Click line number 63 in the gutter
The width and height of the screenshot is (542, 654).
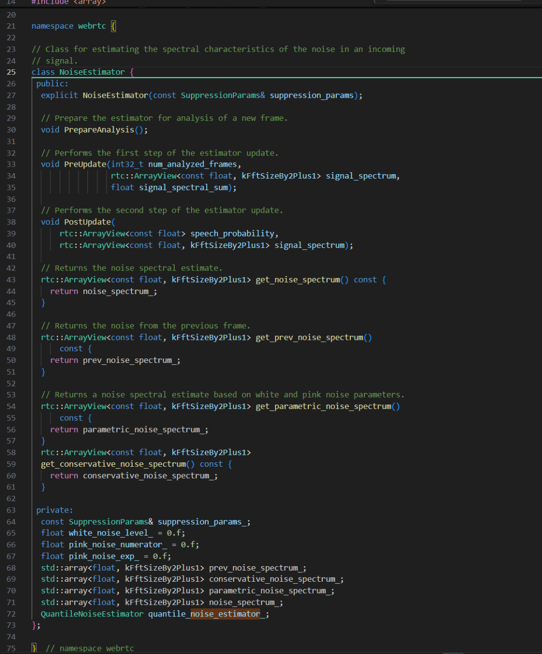[11, 510]
